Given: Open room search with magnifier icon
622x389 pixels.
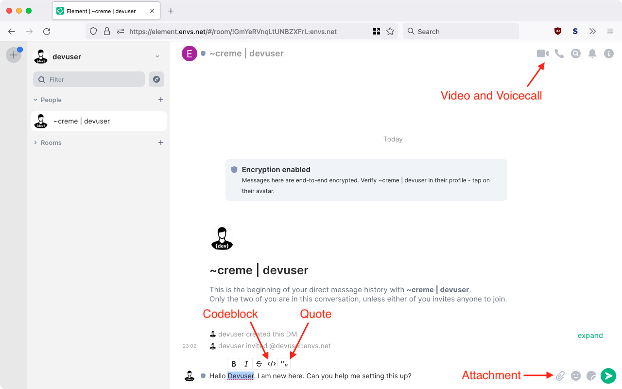Looking at the screenshot, I should 576,53.
